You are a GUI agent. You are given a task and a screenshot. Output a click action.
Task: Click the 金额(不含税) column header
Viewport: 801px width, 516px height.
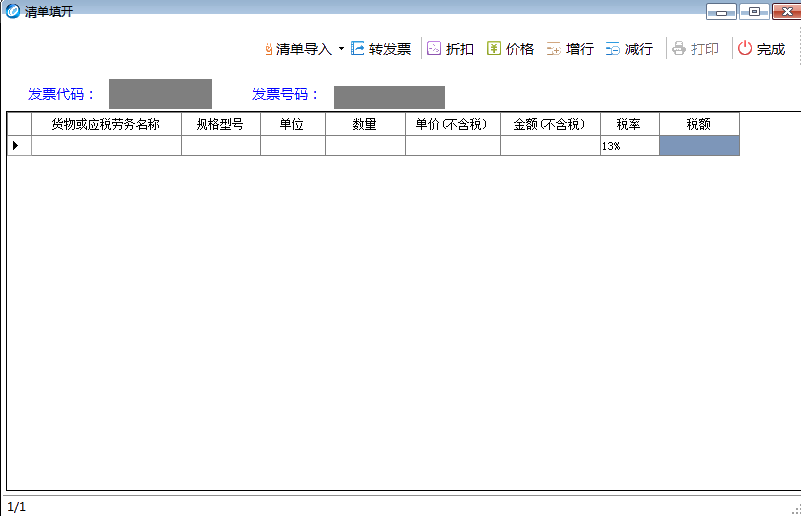click(551, 124)
